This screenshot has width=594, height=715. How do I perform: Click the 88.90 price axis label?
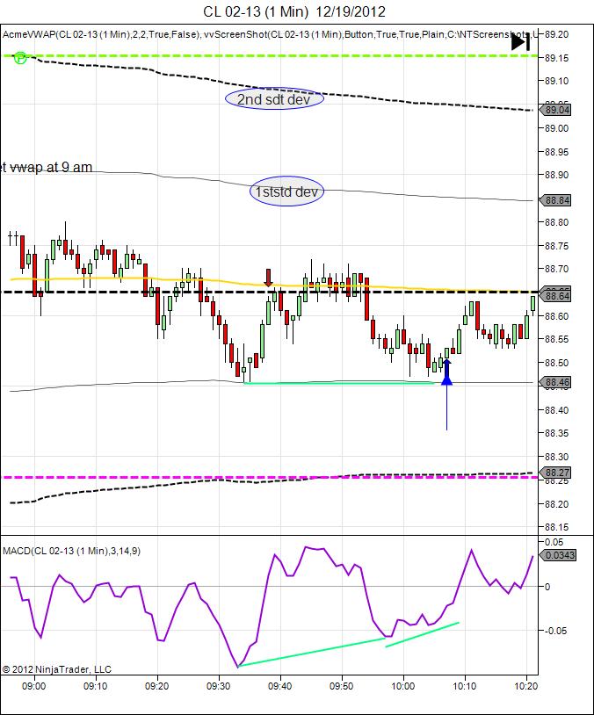tap(556, 175)
